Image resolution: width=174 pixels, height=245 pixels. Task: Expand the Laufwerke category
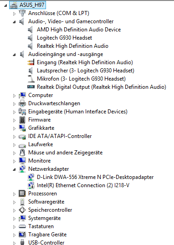(x=14, y=145)
